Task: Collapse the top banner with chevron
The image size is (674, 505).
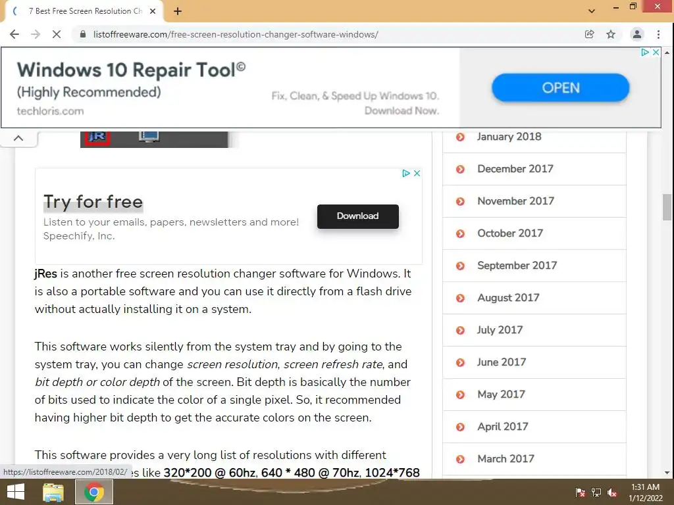Action: [18, 138]
